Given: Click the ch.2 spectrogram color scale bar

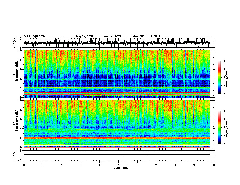Looking at the screenshot, I should point(219,127).
